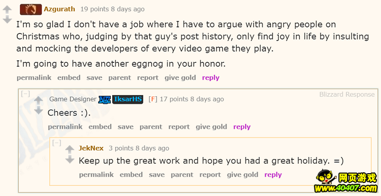The height and width of the screenshot is (196, 381).
Task: Reply to the Cheers comment
Action: coord(242,127)
